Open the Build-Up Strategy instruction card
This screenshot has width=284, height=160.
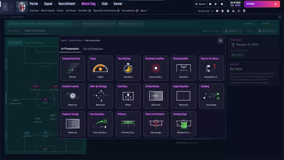pos(100,96)
